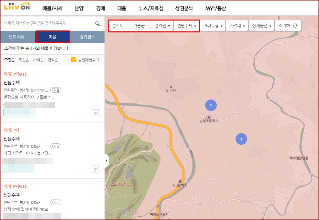The image size is (319, 220).
Task: Open the 뉴스/자료실 menu
Action: click(151, 8)
